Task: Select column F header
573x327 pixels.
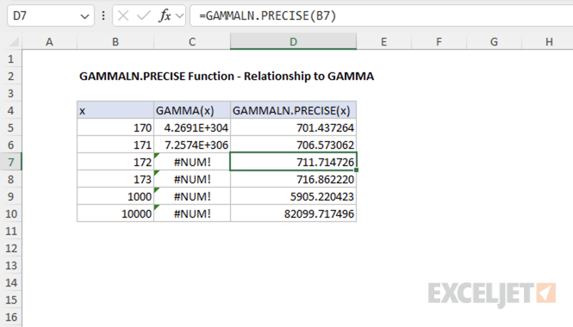Action: (439, 41)
